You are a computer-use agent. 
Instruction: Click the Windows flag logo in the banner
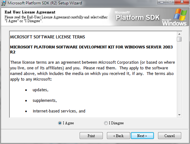(180, 14)
